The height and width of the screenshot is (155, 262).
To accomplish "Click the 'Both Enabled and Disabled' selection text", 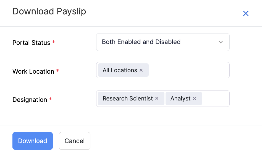I will pyautogui.click(x=141, y=42).
